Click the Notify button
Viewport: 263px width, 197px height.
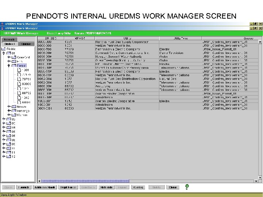pos(157,187)
